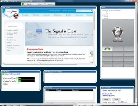Click the Log out operator button
This screenshot has width=138, height=106.
(x=116, y=99)
